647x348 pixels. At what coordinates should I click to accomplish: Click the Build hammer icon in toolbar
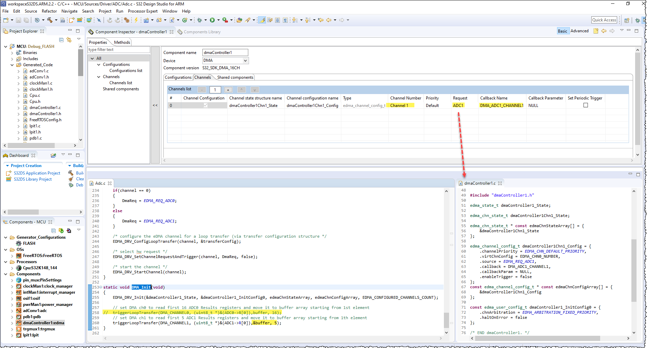click(x=50, y=20)
